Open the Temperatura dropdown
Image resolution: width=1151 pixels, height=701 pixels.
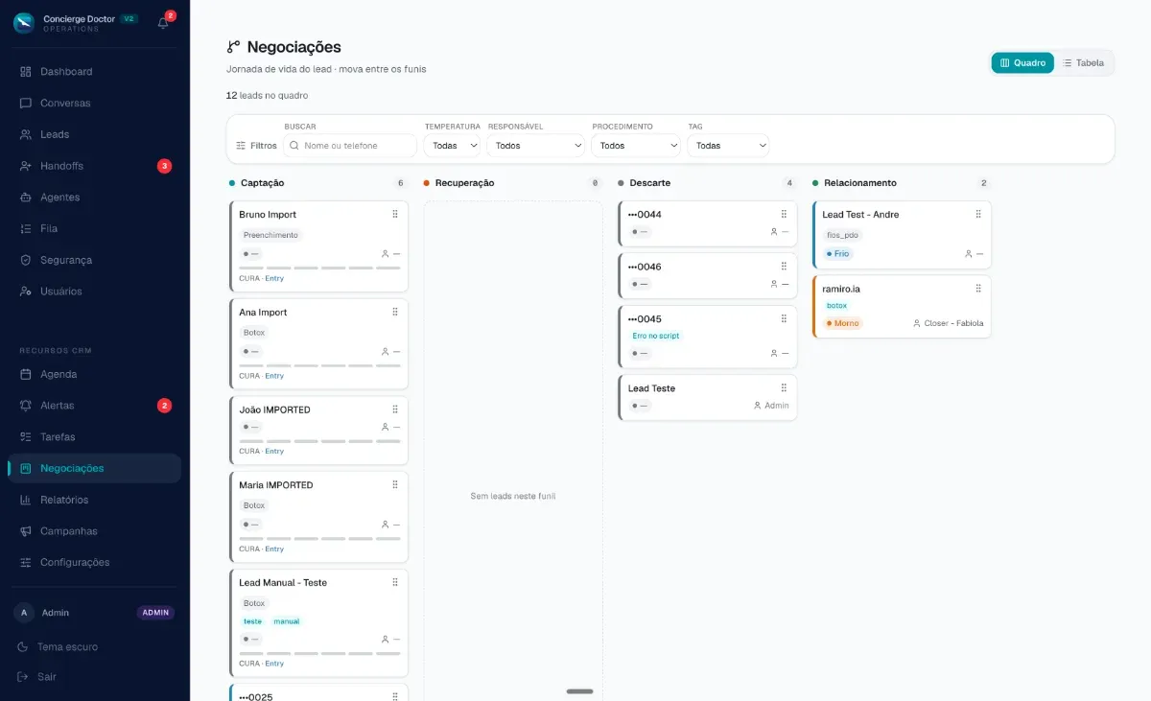[452, 146]
